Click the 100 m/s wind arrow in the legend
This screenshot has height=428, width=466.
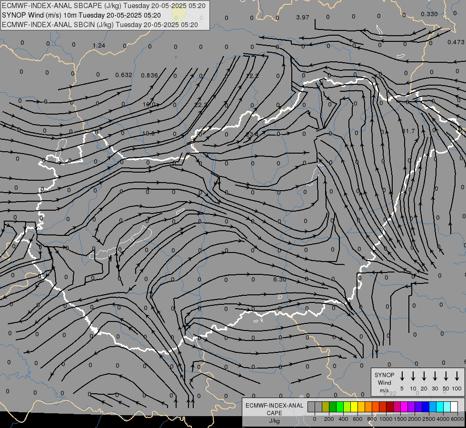457,376
